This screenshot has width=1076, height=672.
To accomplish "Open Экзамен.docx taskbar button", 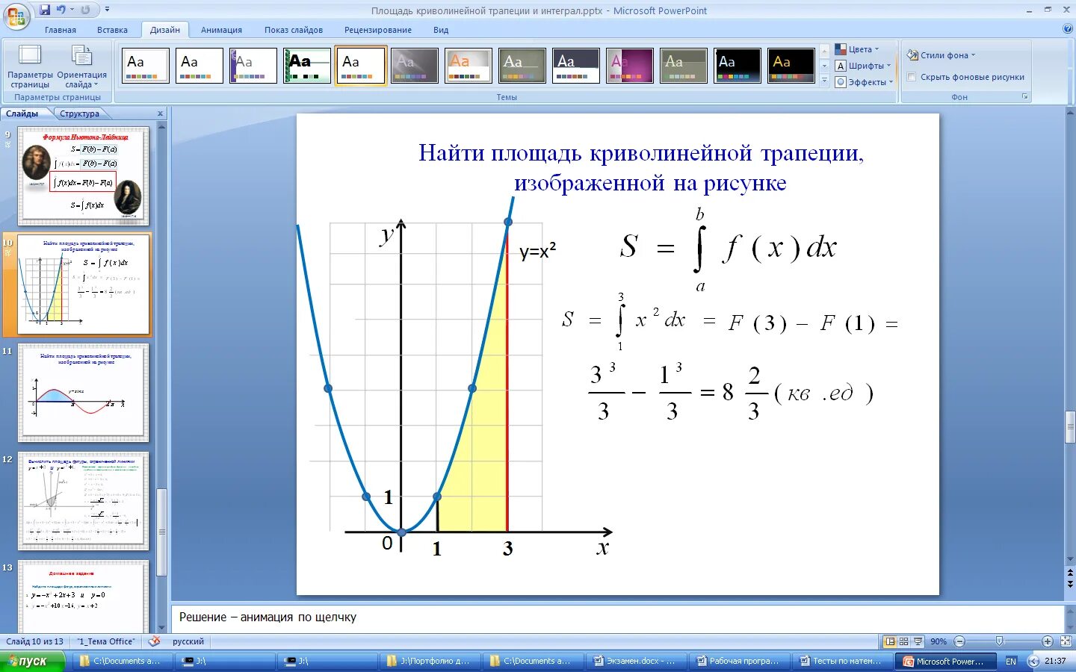I will point(634,662).
